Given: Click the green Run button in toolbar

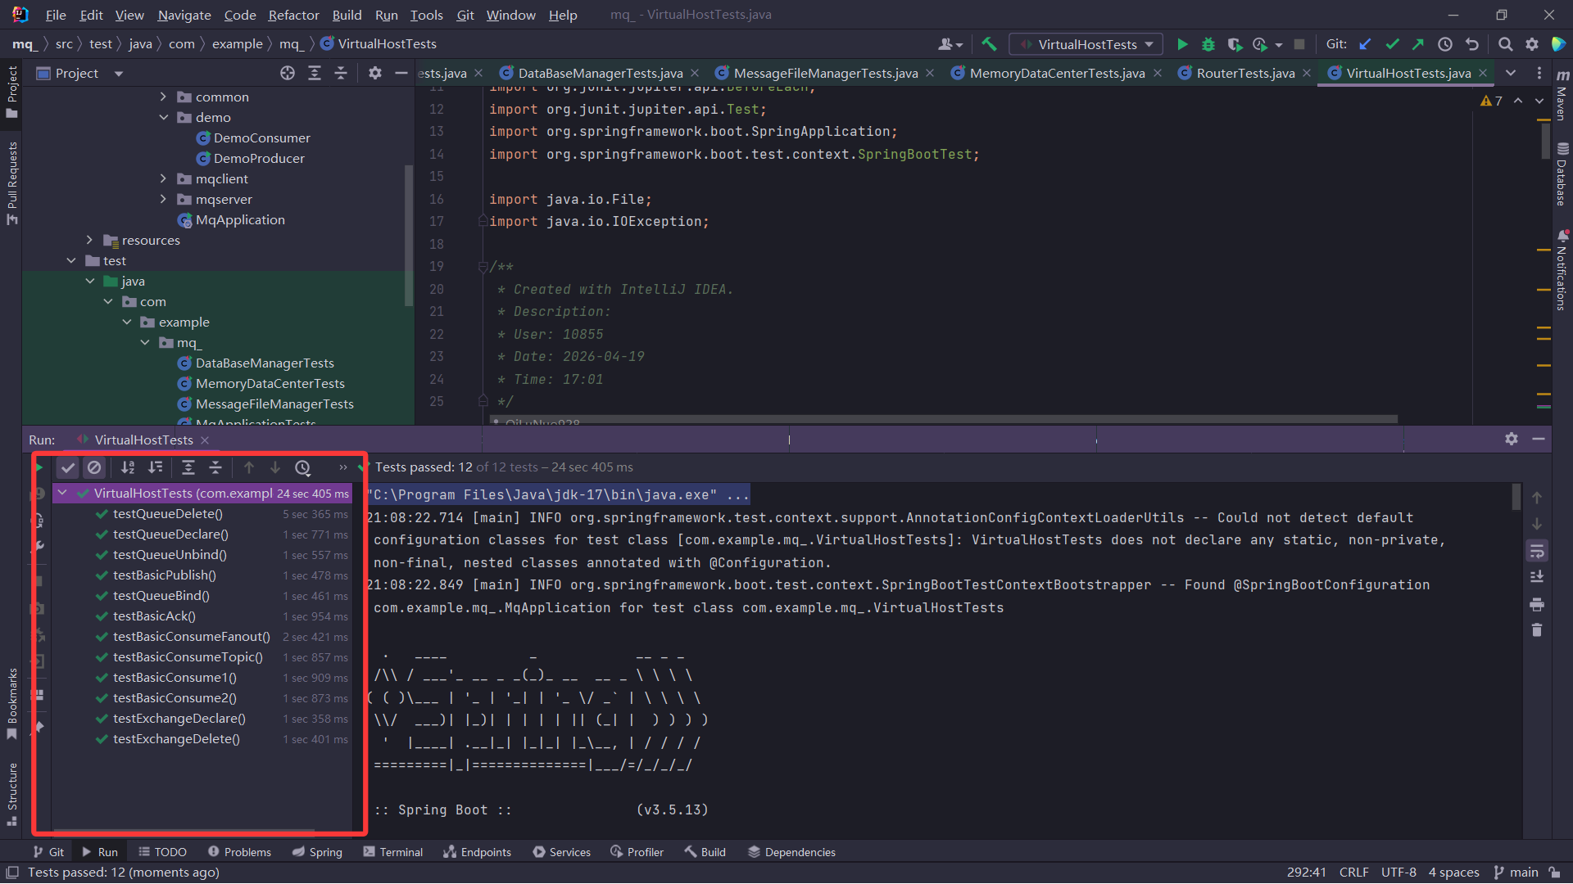Looking at the screenshot, I should click(1181, 44).
